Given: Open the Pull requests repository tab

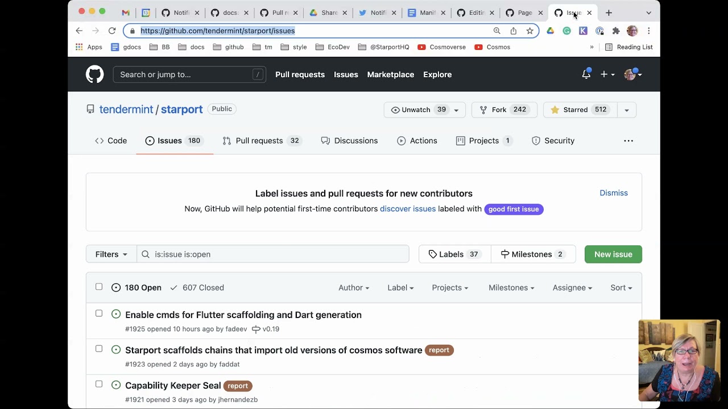Looking at the screenshot, I should (x=262, y=141).
